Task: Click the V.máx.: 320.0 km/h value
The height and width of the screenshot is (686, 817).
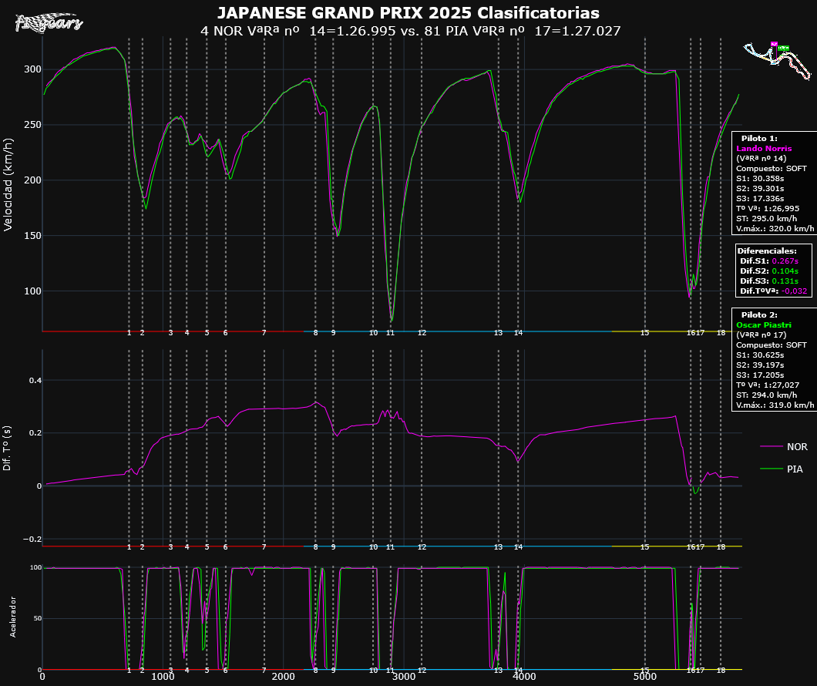Action: [x=775, y=228]
